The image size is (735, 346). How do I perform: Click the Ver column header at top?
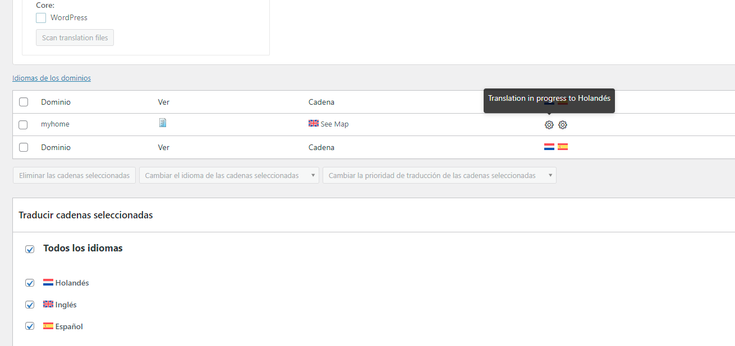coord(164,102)
